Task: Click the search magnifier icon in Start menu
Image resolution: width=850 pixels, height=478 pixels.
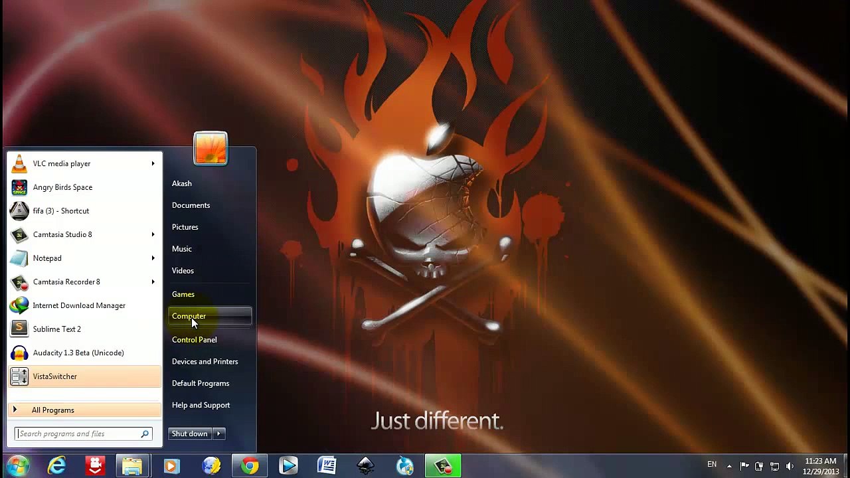Action: (145, 434)
